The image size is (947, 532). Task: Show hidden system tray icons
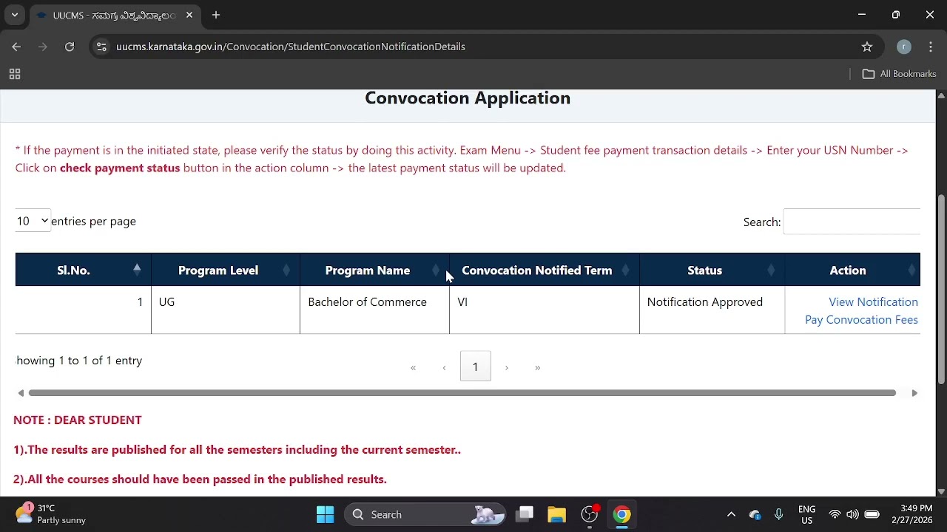pyautogui.click(x=731, y=514)
